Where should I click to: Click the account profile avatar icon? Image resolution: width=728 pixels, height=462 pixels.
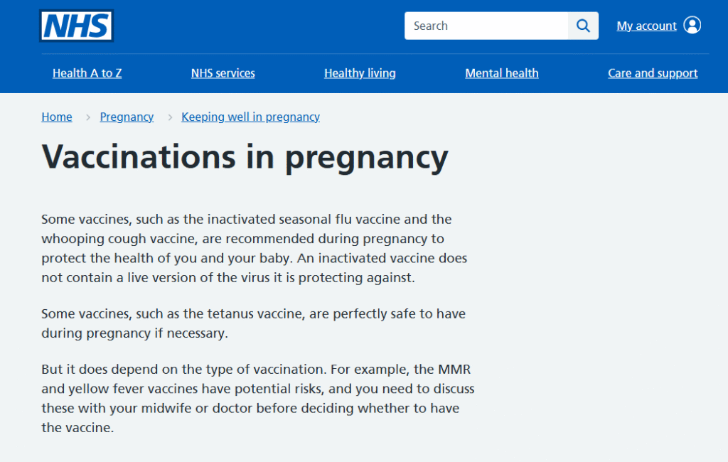click(692, 26)
